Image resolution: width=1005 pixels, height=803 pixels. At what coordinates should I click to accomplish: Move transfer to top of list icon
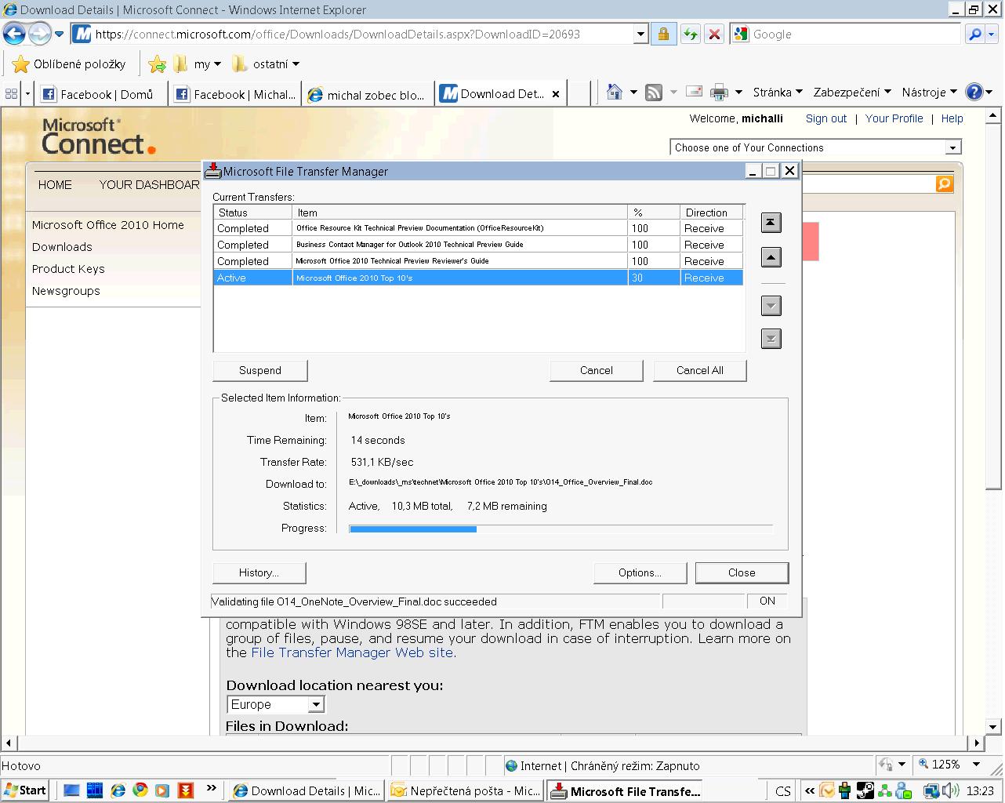(771, 223)
